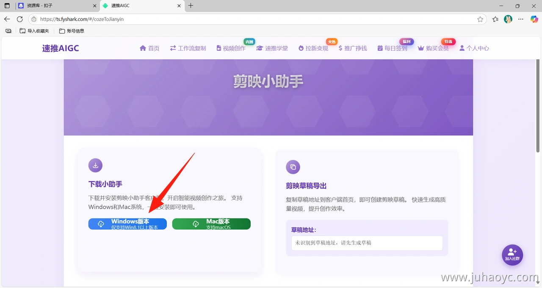Click the browser back arrow
This screenshot has height=288, width=542.
tap(7, 19)
